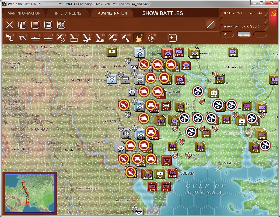
Task: Select the air battle marker west of Odessa
Action: 131,172
